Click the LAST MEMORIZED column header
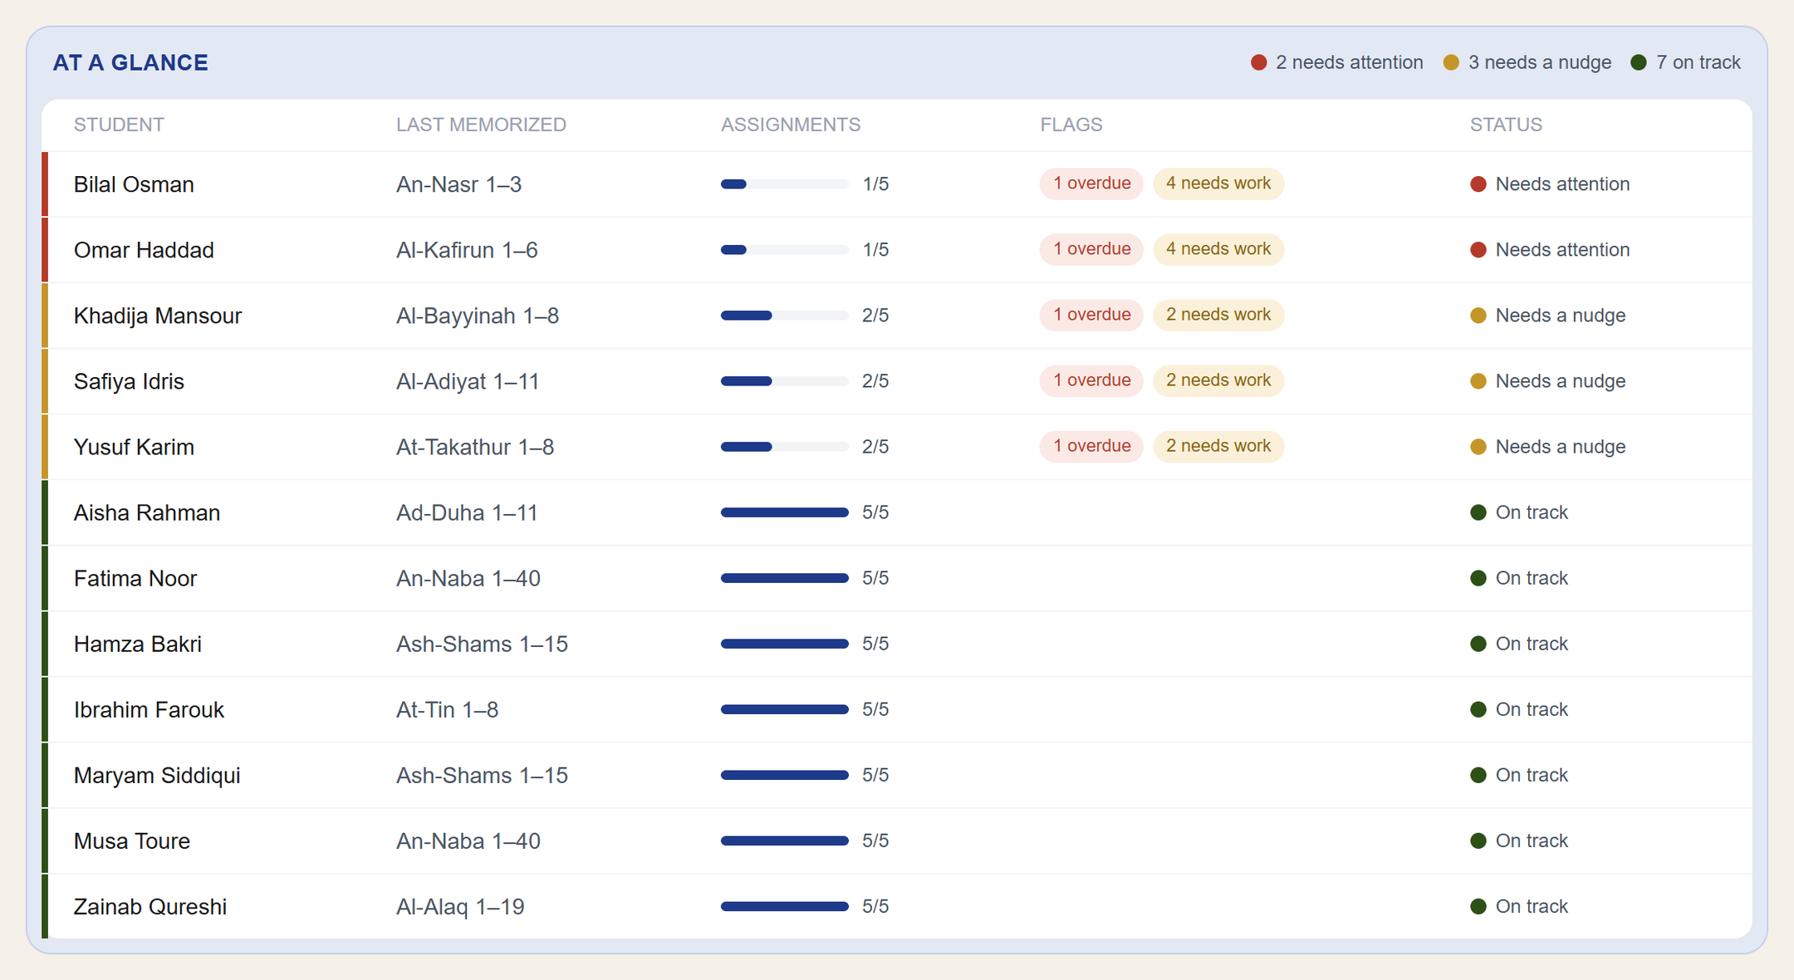The width and height of the screenshot is (1794, 980). pos(481,125)
